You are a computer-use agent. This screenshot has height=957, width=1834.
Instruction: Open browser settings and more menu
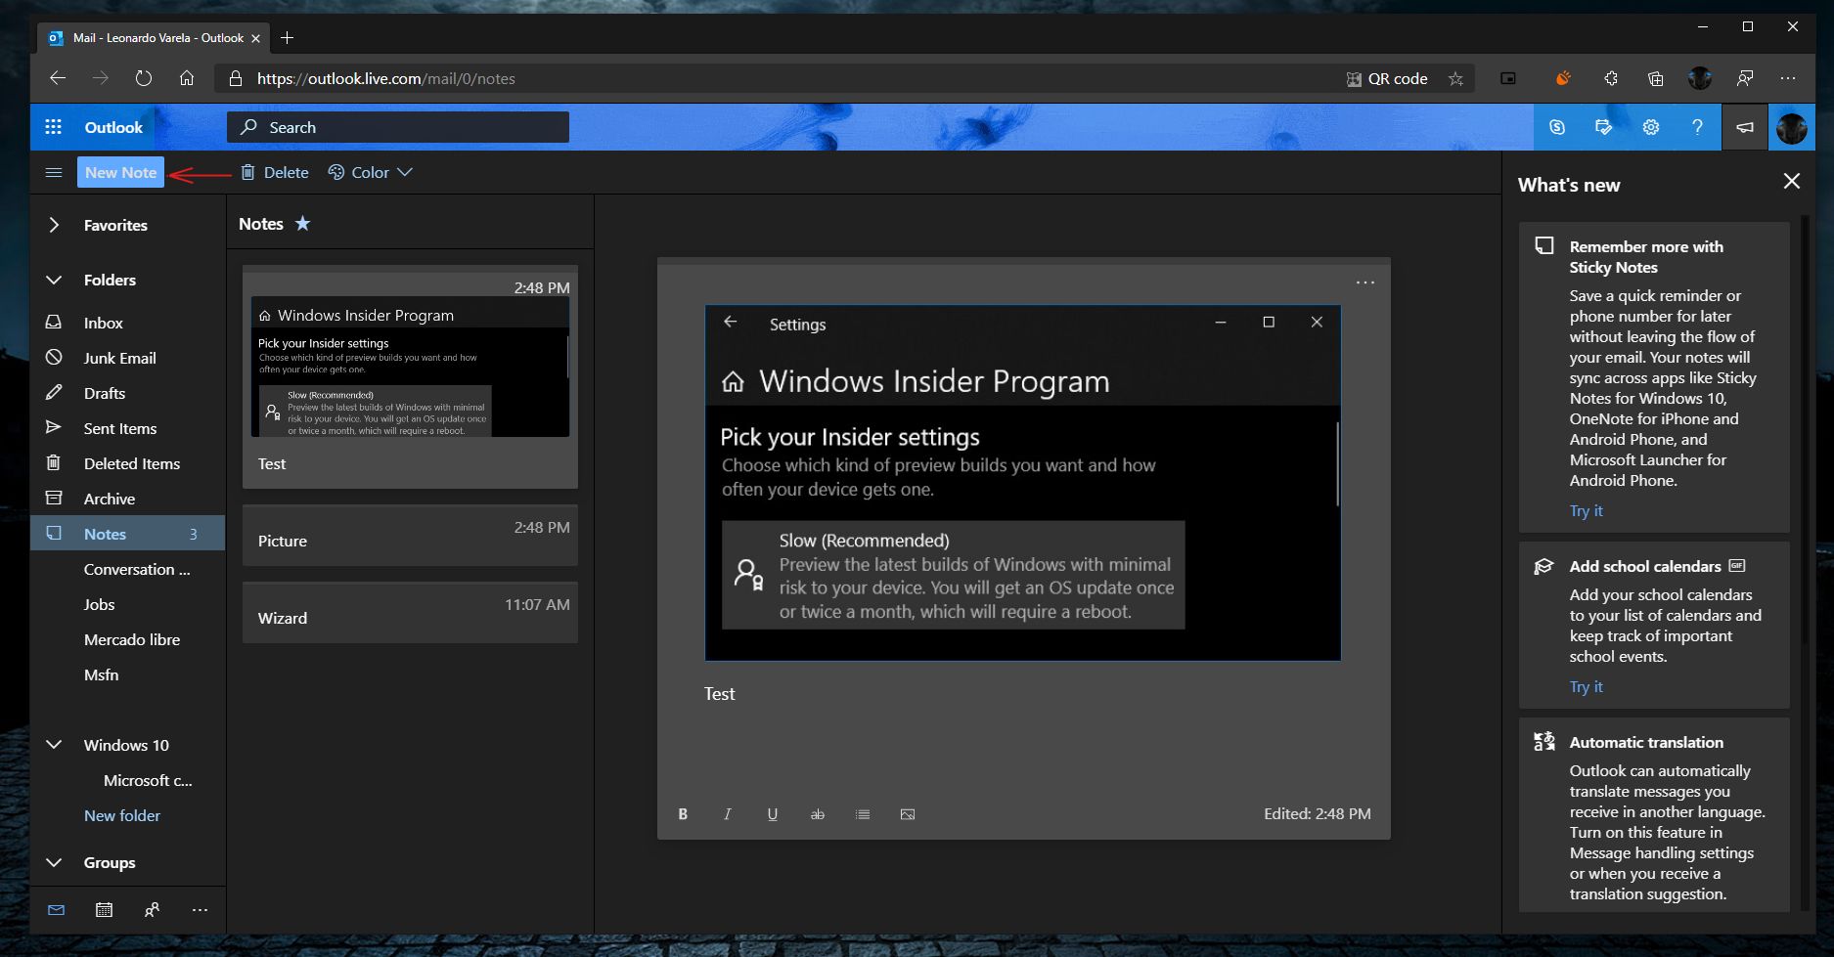(1789, 78)
